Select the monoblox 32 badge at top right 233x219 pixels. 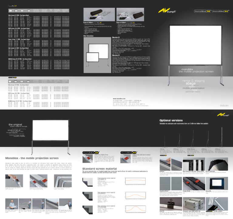[203, 11]
